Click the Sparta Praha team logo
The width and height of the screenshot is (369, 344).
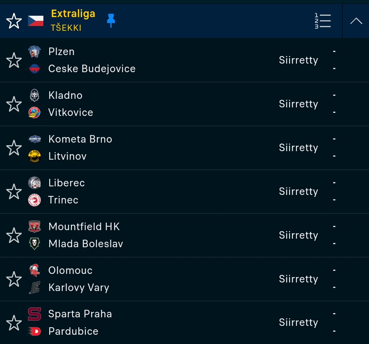[x=35, y=314]
